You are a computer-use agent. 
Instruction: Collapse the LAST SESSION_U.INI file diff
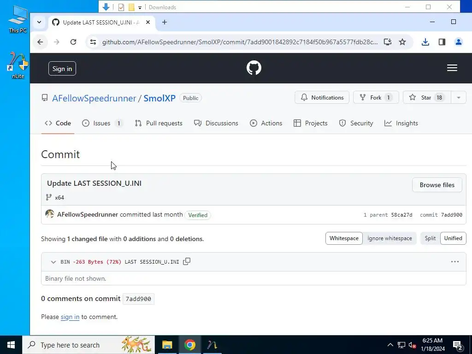[53, 262]
